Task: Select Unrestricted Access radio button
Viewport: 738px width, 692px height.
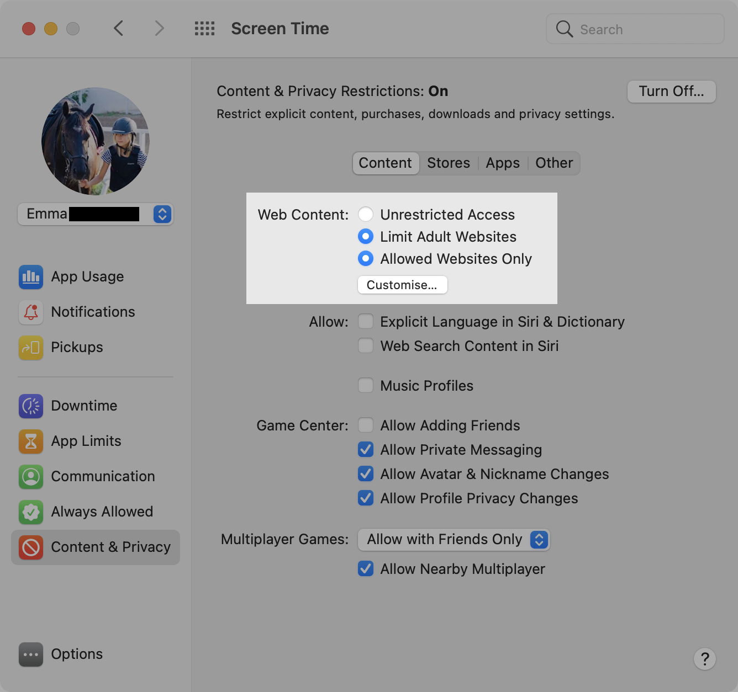Action: pyautogui.click(x=366, y=214)
